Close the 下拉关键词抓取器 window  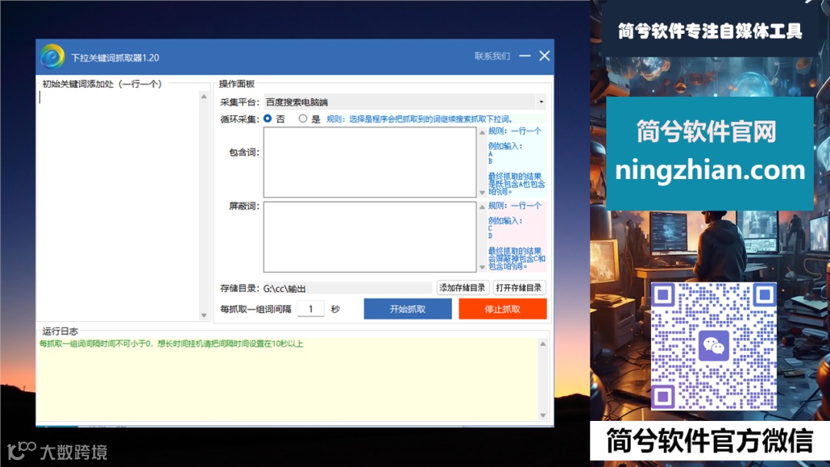(x=544, y=55)
